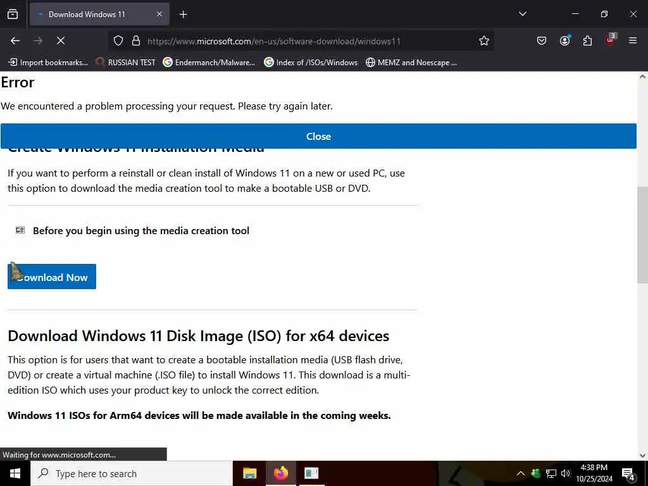The height and width of the screenshot is (486, 648).
Task: Click the Download Windows 11 Disk Image heading
Action: click(x=198, y=336)
